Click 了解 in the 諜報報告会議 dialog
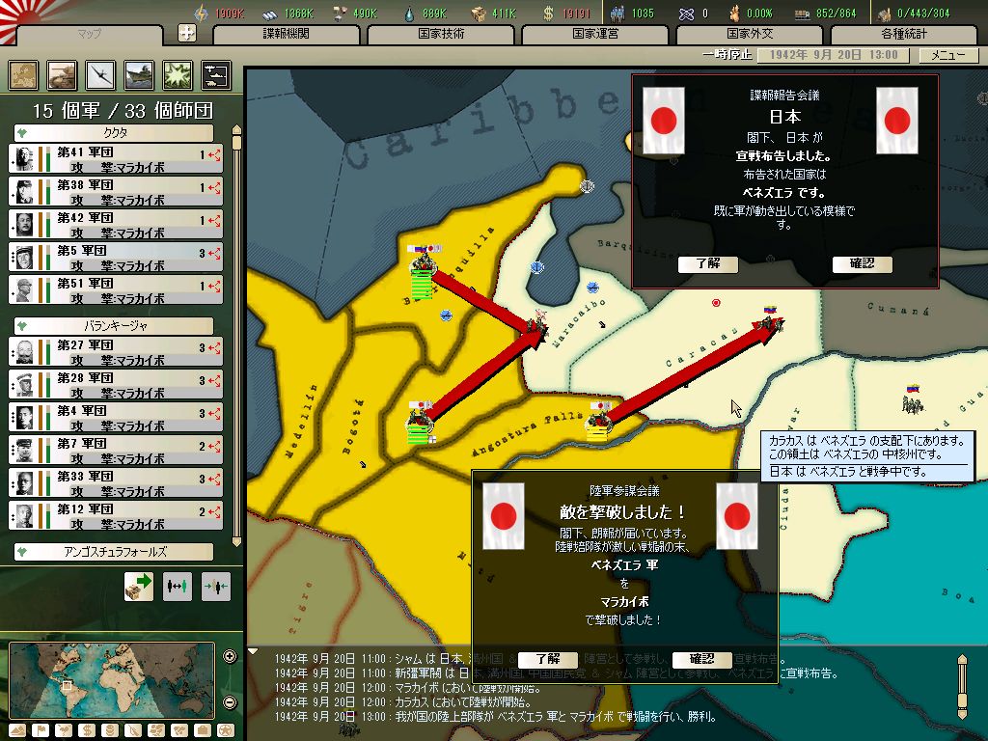The image size is (988, 741). [707, 264]
